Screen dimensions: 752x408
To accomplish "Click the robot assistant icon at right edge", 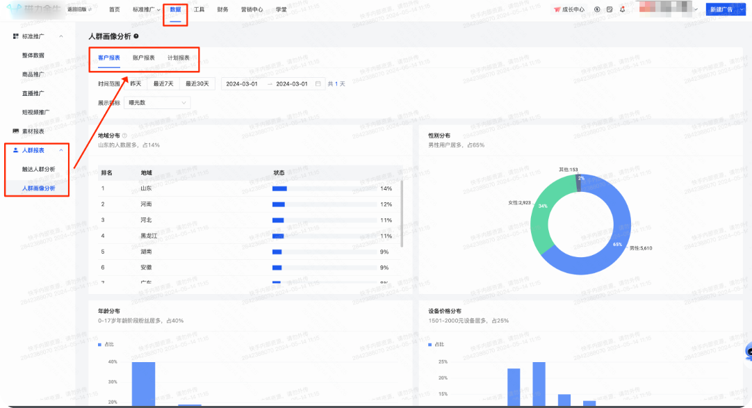I will tap(747, 351).
